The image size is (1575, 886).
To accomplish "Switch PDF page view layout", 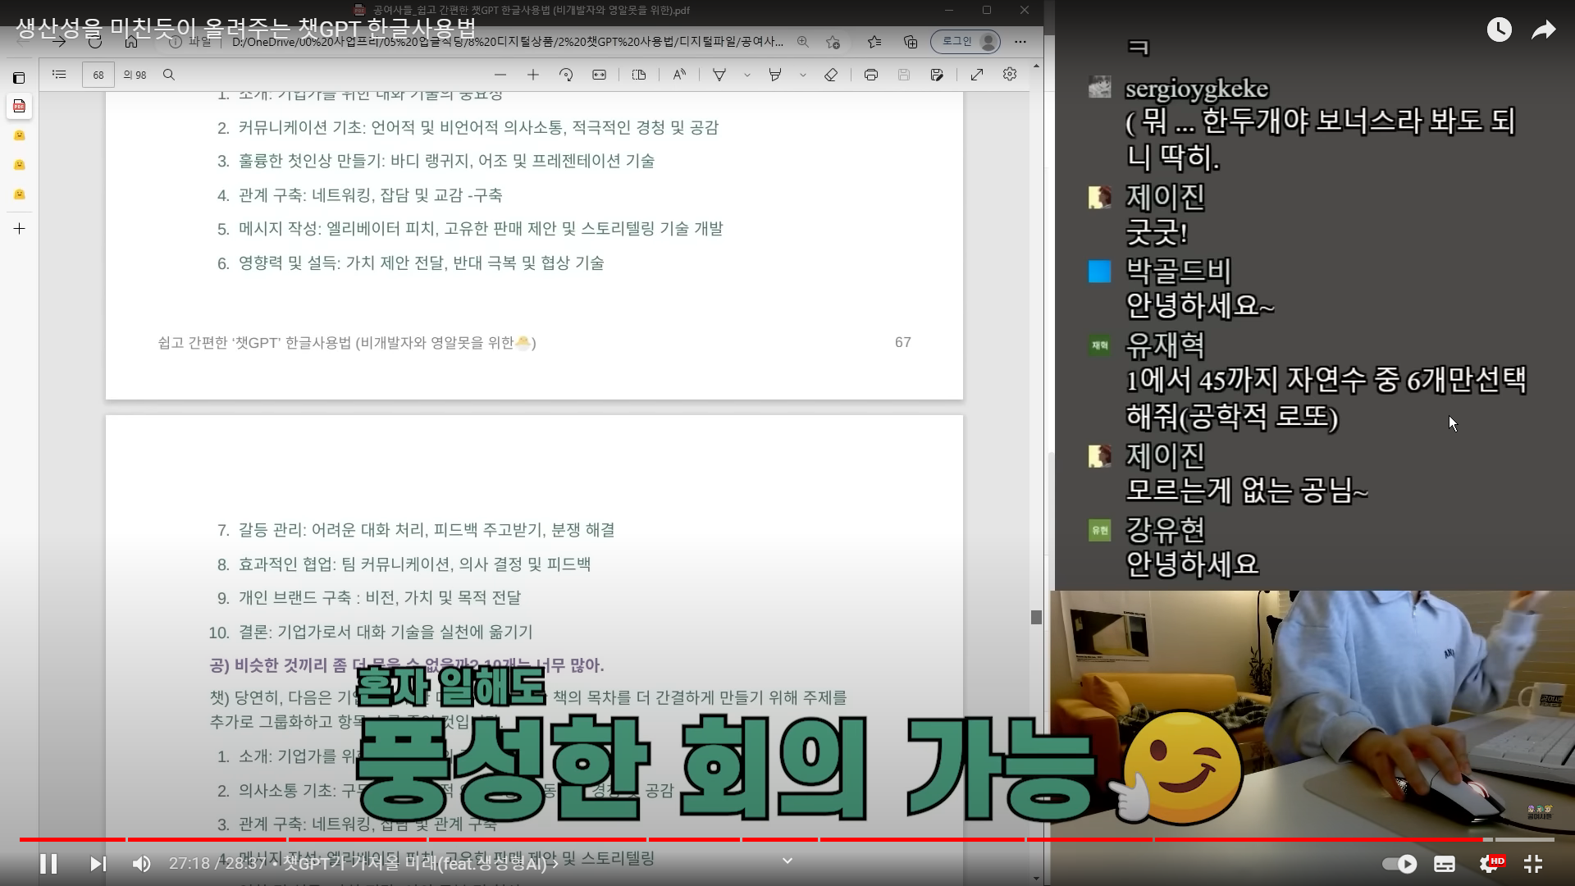I will click(x=639, y=75).
